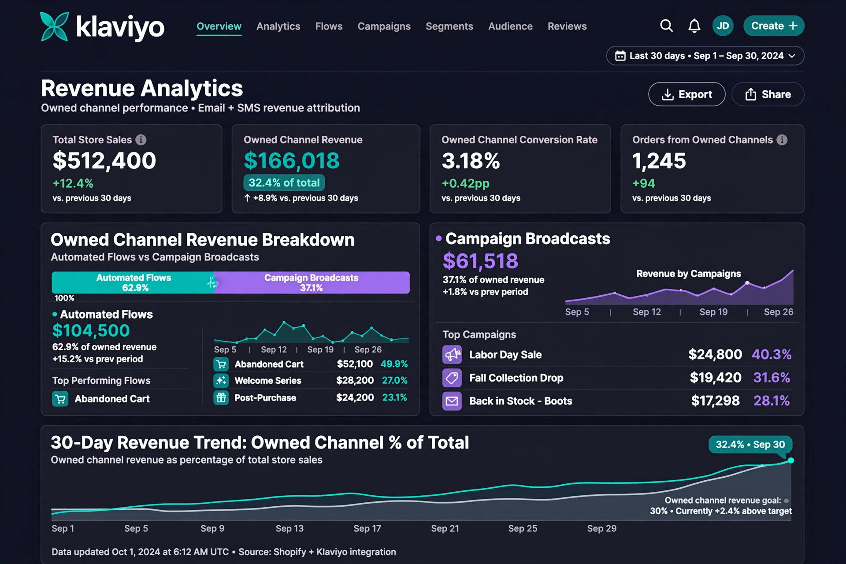Open the Campaigns tab
This screenshot has height=564, width=846.
[384, 26]
